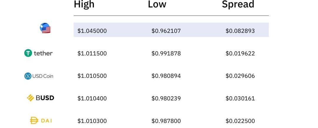Select USD Coin's high $1.010500
The width and height of the screenshot is (318, 128).
point(92,76)
